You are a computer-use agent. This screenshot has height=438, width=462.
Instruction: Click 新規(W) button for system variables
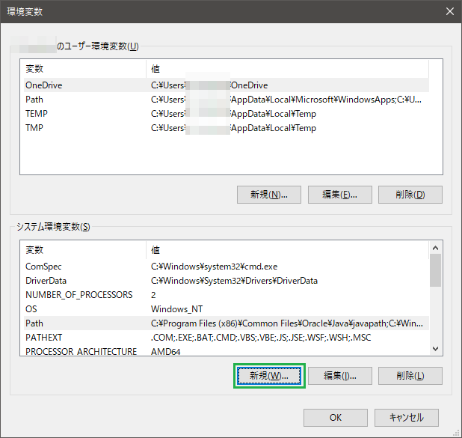(269, 375)
